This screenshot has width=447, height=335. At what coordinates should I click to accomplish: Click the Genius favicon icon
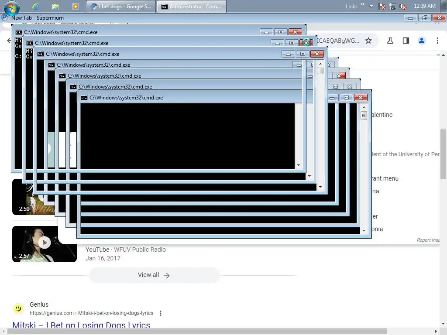point(18,308)
